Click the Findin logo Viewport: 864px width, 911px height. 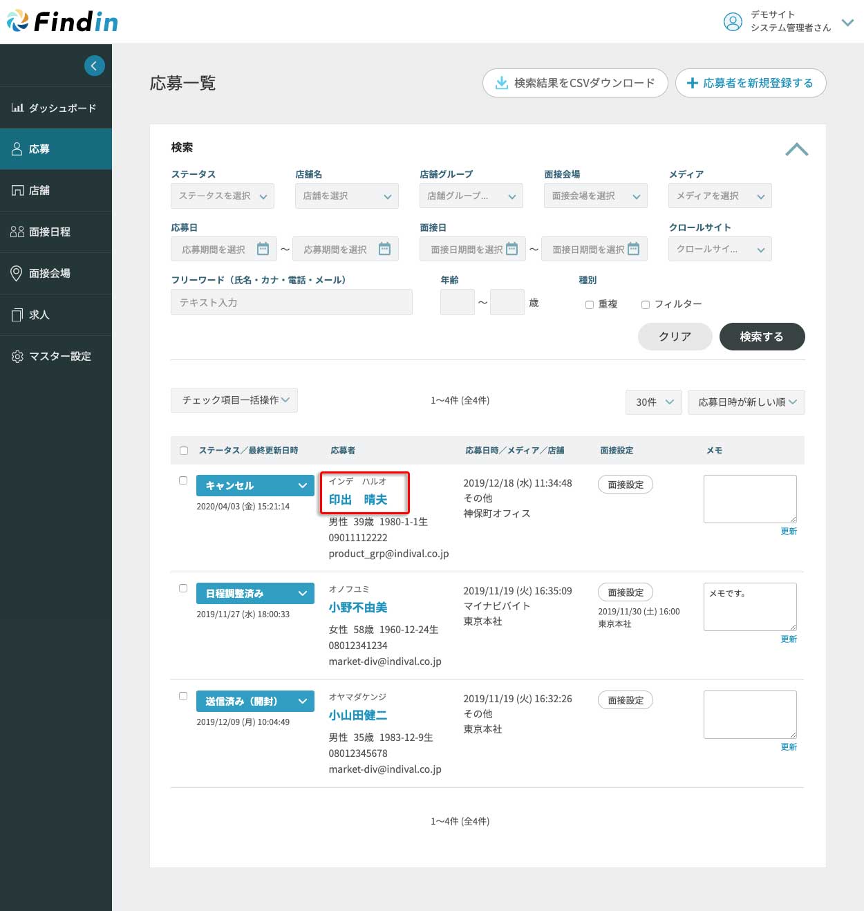click(63, 21)
